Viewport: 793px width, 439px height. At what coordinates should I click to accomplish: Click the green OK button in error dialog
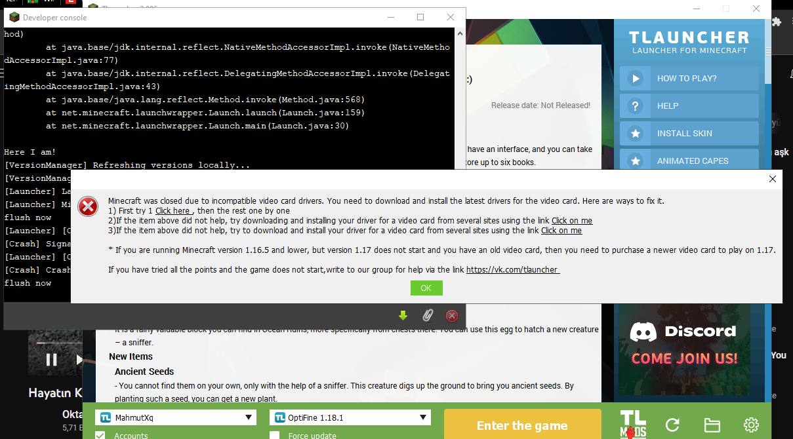pyautogui.click(x=426, y=288)
